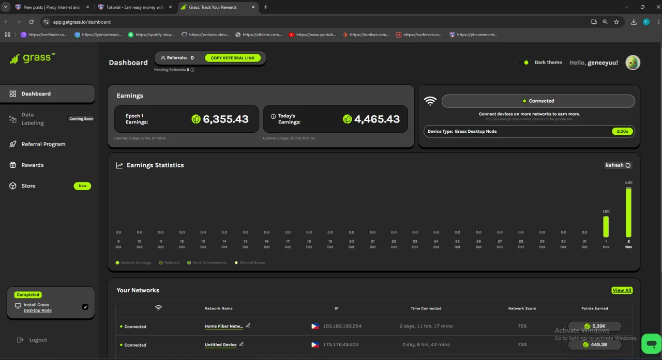
Task: Copy the referral link
Action: (x=232, y=58)
